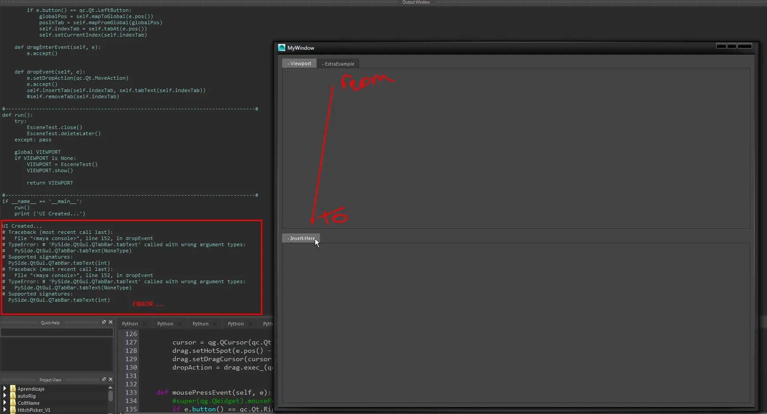Float the Quick Help panel
Image resolution: width=767 pixels, height=414 pixels.
[104, 322]
